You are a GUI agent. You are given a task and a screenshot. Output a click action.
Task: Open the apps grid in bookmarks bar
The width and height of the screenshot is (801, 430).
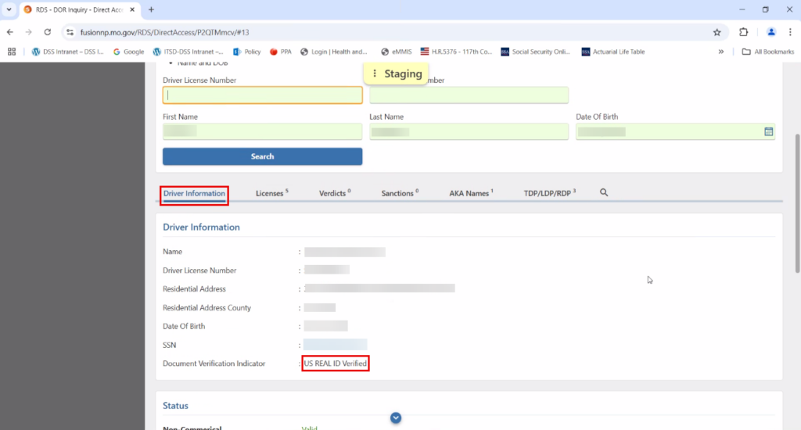[x=12, y=52]
